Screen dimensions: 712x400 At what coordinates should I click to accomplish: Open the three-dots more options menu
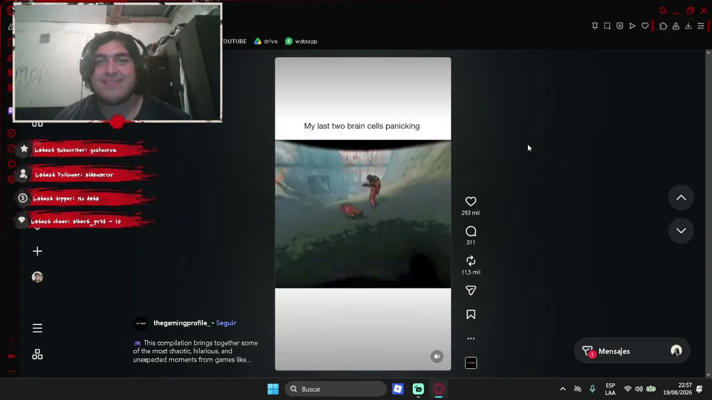tap(471, 338)
